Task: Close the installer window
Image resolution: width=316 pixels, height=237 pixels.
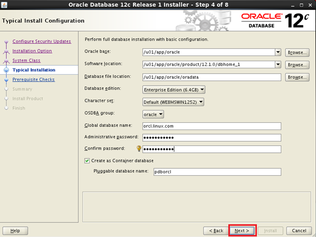Action: point(310,5)
